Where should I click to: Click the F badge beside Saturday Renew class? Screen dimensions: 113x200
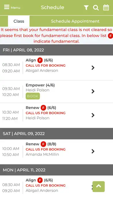pyautogui.click(x=43, y=144)
